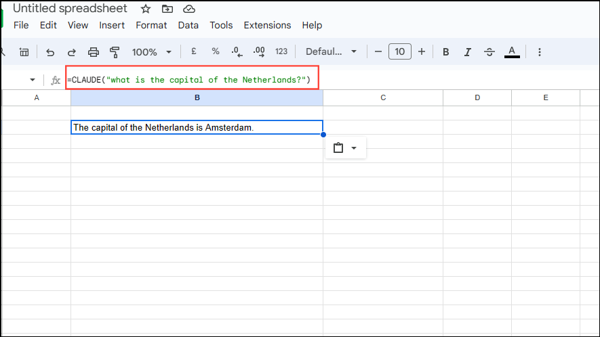Open the Extensions menu
Viewport: 600px width, 337px height.
[267, 25]
